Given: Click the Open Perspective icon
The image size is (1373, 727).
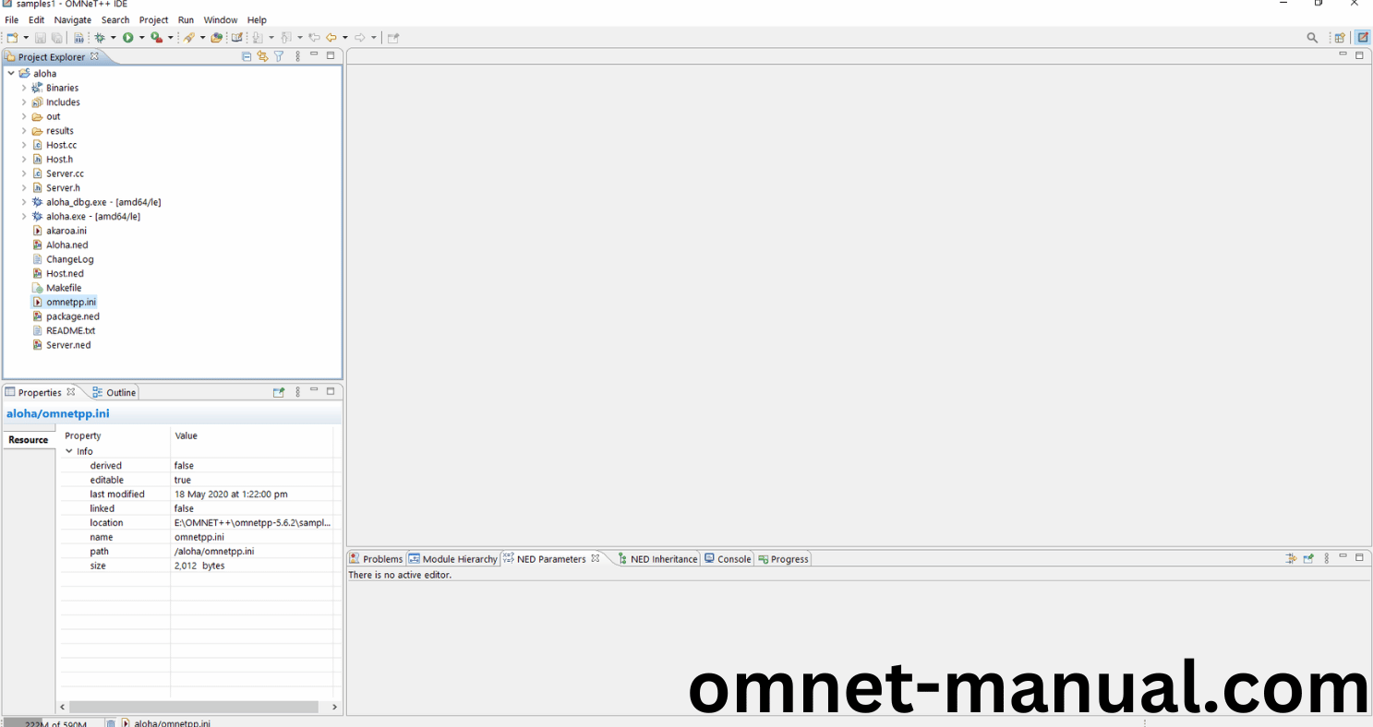Looking at the screenshot, I should coord(1340,38).
